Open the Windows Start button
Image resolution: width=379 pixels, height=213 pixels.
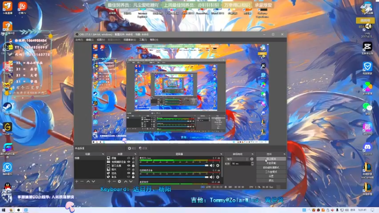pos(3,210)
